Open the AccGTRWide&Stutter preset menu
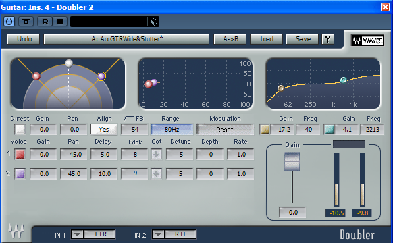Image resolution: width=393 pixels, height=243 pixels. (x=126, y=39)
